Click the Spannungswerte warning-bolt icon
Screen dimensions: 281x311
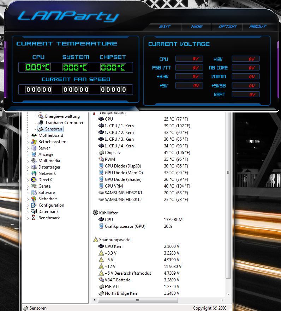[x=96, y=240]
